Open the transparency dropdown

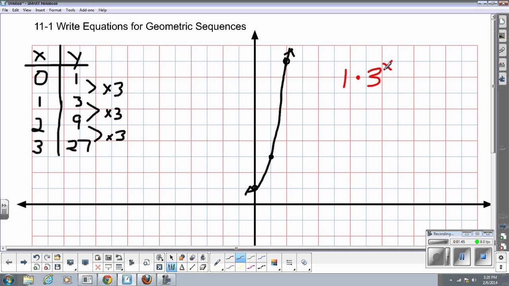coord(304,262)
